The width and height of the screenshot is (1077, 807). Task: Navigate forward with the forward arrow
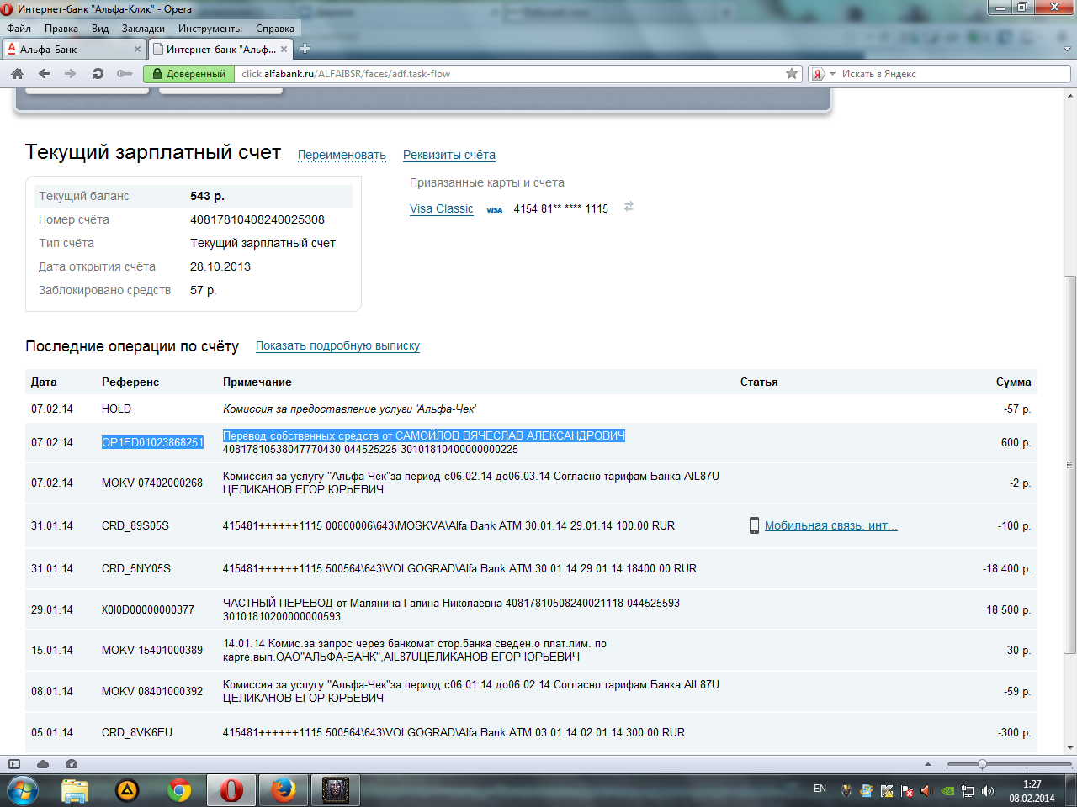[x=71, y=74]
